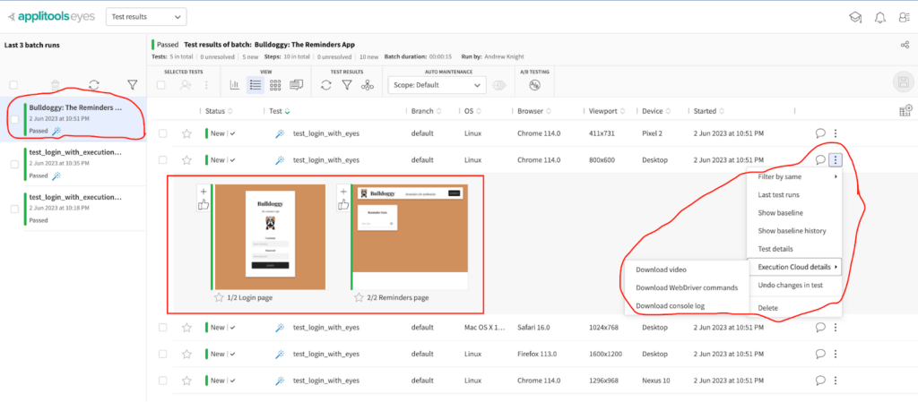Click the share batch icon
This screenshot has height=402, width=918.
[904, 46]
